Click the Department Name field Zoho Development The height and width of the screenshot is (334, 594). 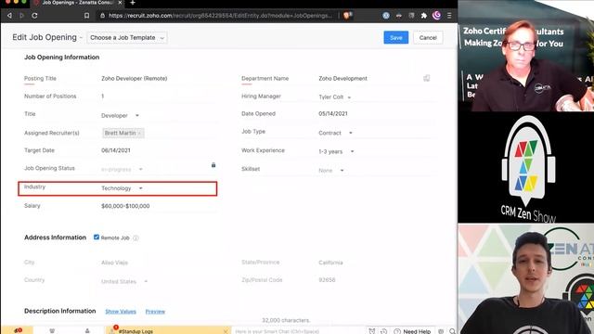click(369, 78)
